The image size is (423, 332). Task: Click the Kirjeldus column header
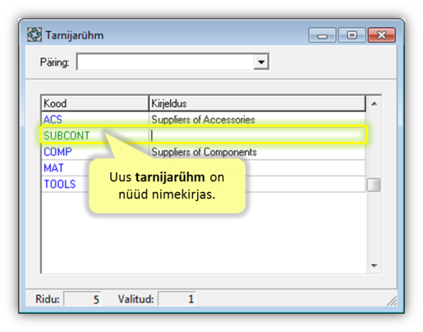[257, 103]
